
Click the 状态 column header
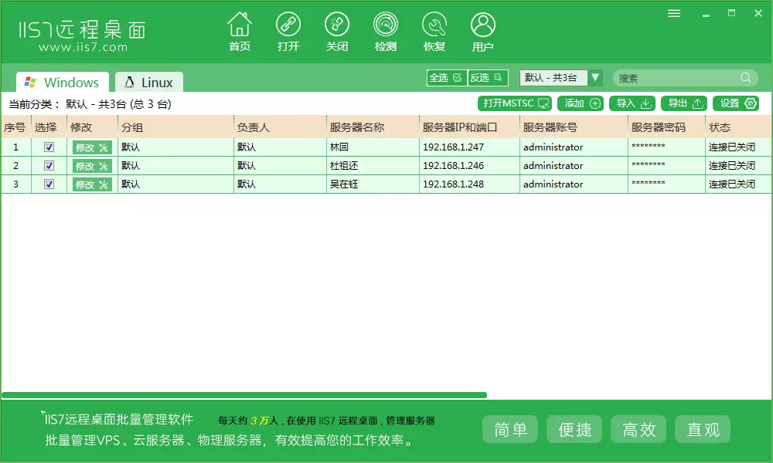tap(738, 127)
